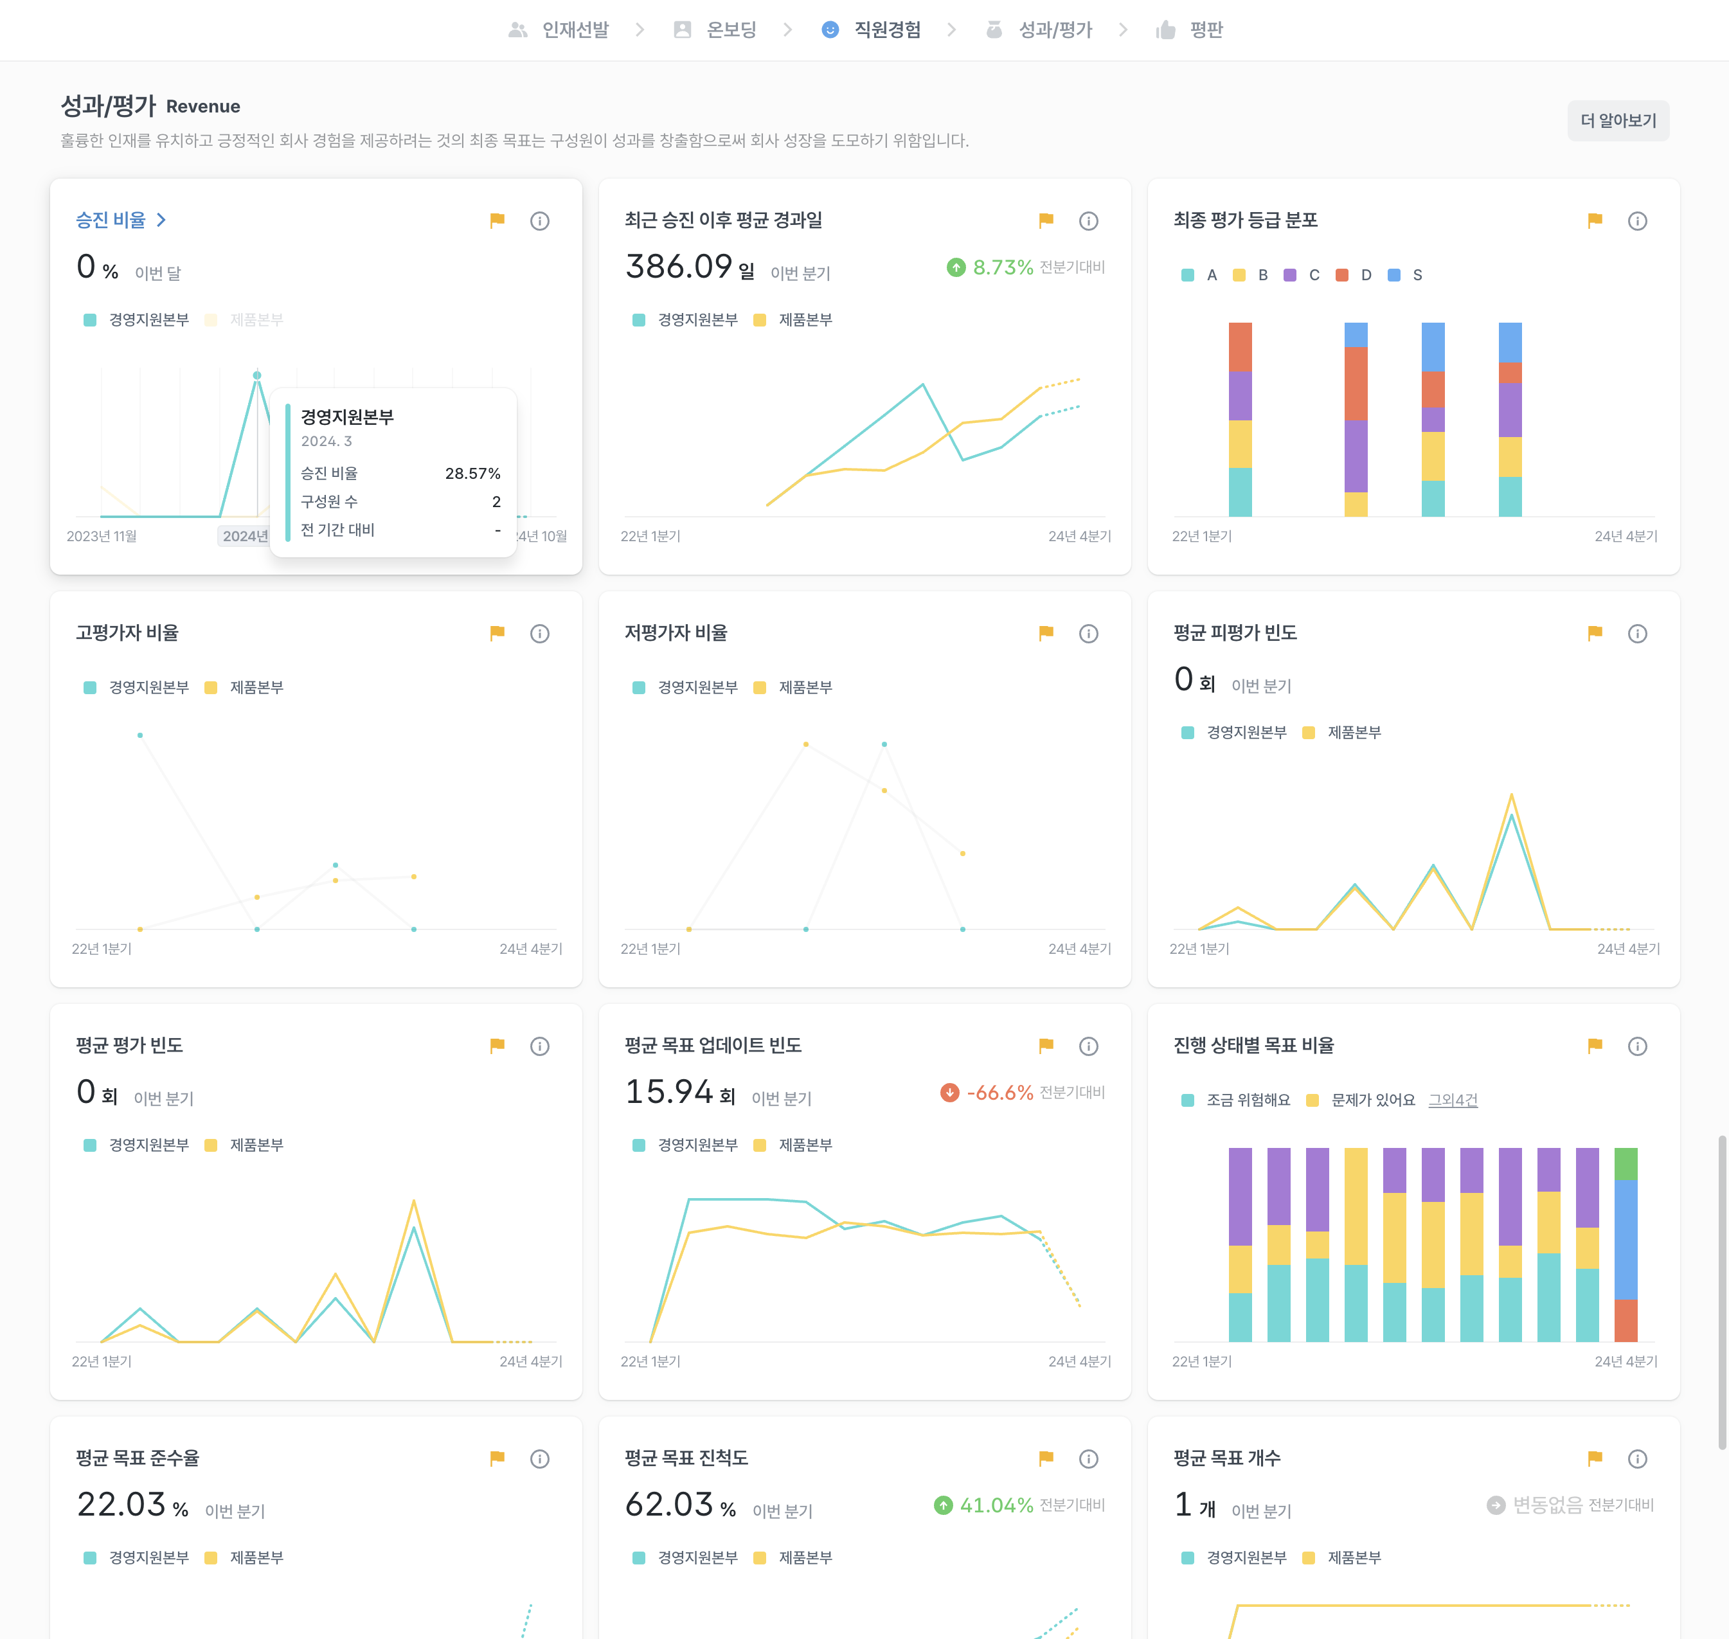This screenshot has height=1639, width=1729.
Task: Click the vertical page scrollbar thumb
Action: point(1721,1293)
